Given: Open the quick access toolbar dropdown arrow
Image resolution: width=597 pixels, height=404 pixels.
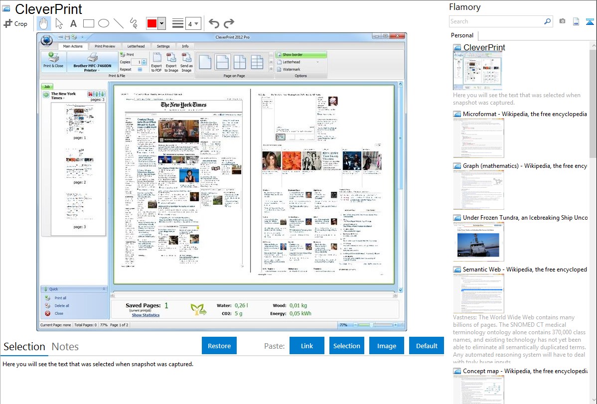Looking at the screenshot, I should pos(82,37).
